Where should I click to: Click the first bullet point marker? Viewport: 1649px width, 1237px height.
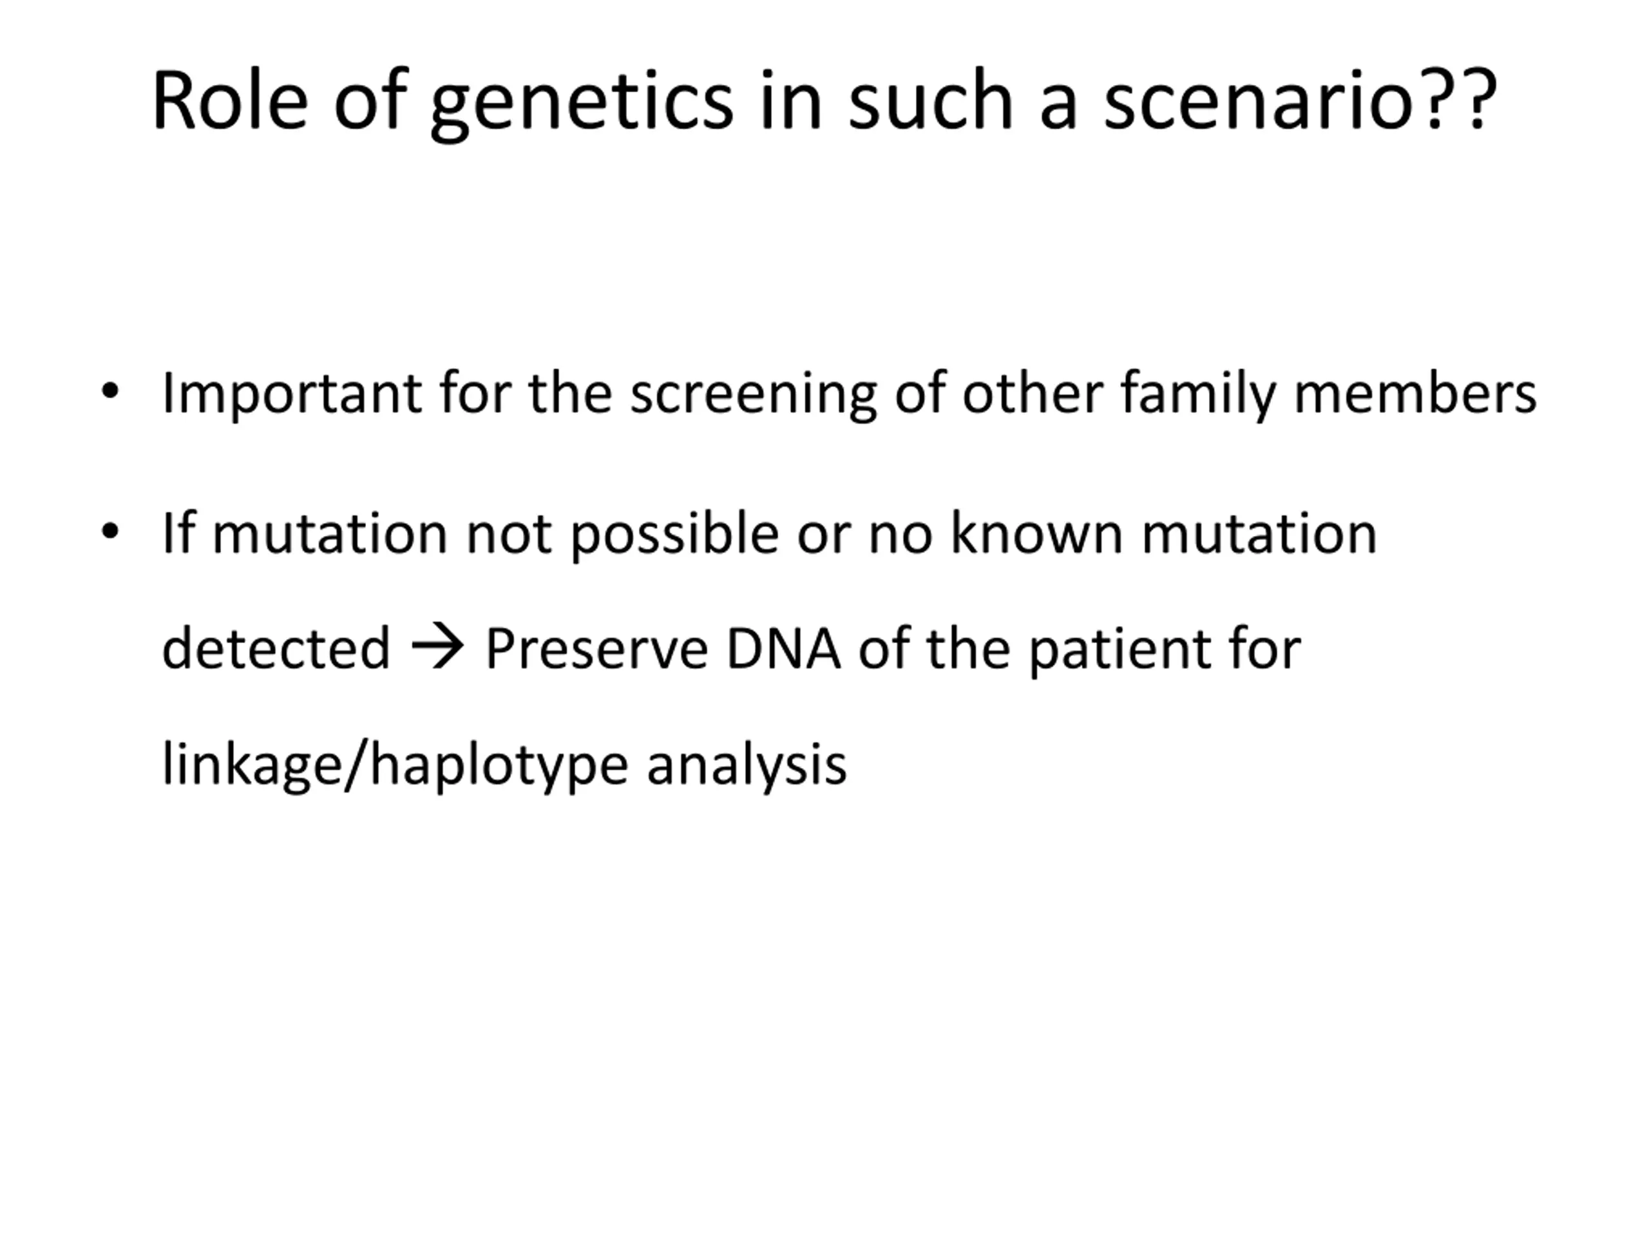tap(110, 390)
